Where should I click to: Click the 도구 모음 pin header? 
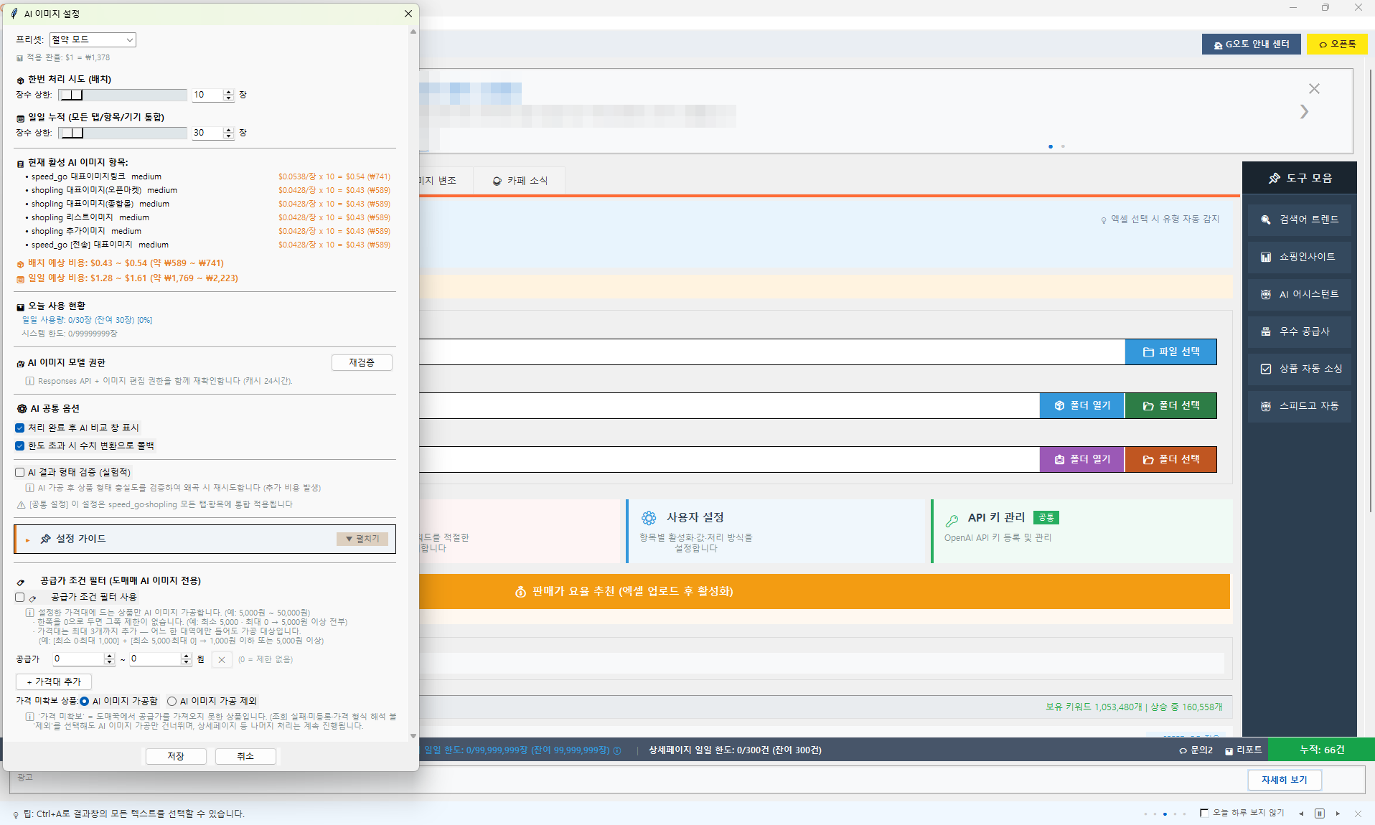pos(1300,178)
